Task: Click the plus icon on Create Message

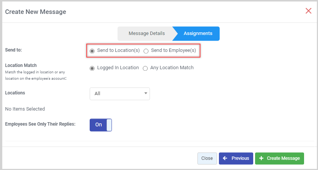Action: [x=261, y=158]
